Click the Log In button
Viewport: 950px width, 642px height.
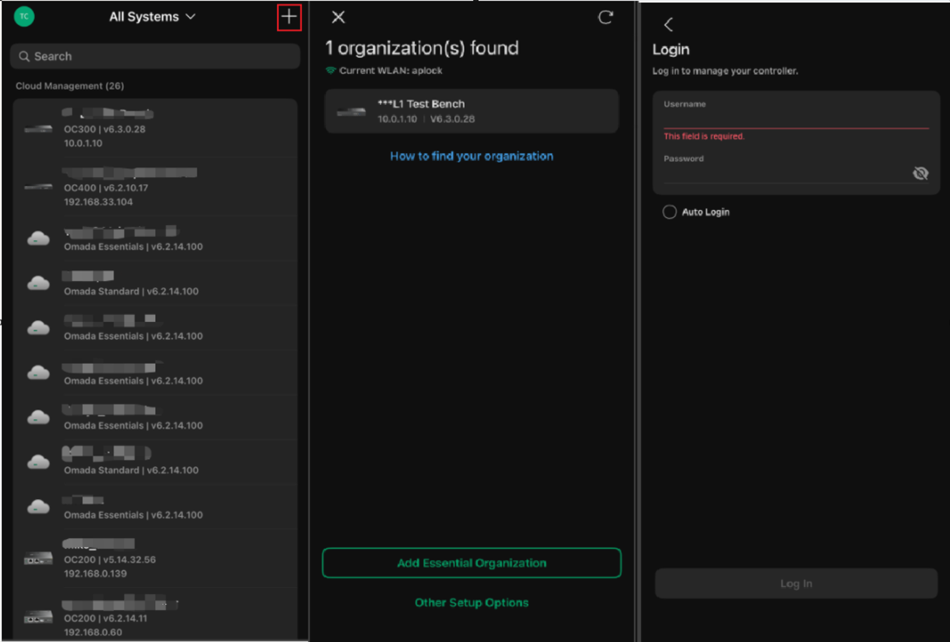(796, 584)
